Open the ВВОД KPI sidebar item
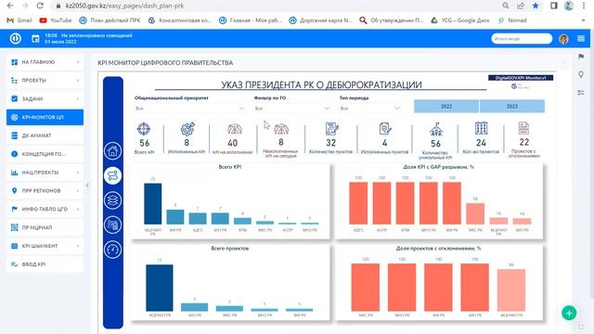 45,264
